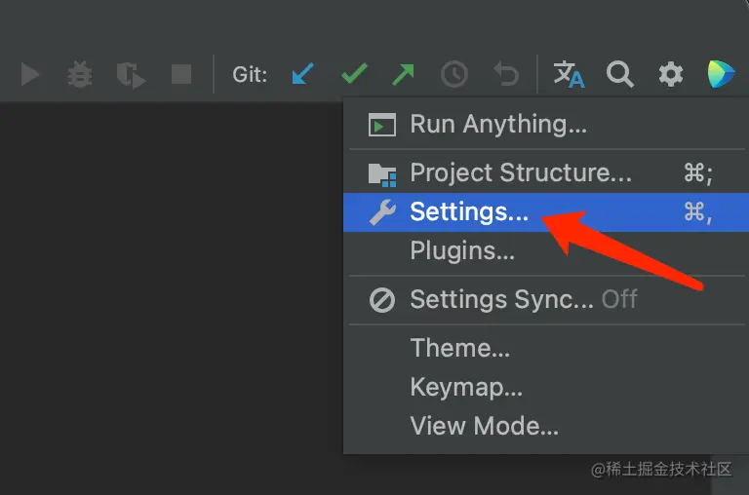This screenshot has width=749, height=495.
Task: Open Settings Sync... Off entry
Action: (546, 300)
